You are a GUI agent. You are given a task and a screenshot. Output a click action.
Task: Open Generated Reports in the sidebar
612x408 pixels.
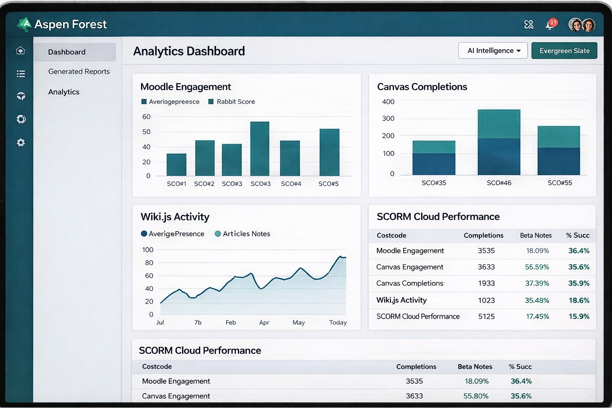[x=79, y=72]
